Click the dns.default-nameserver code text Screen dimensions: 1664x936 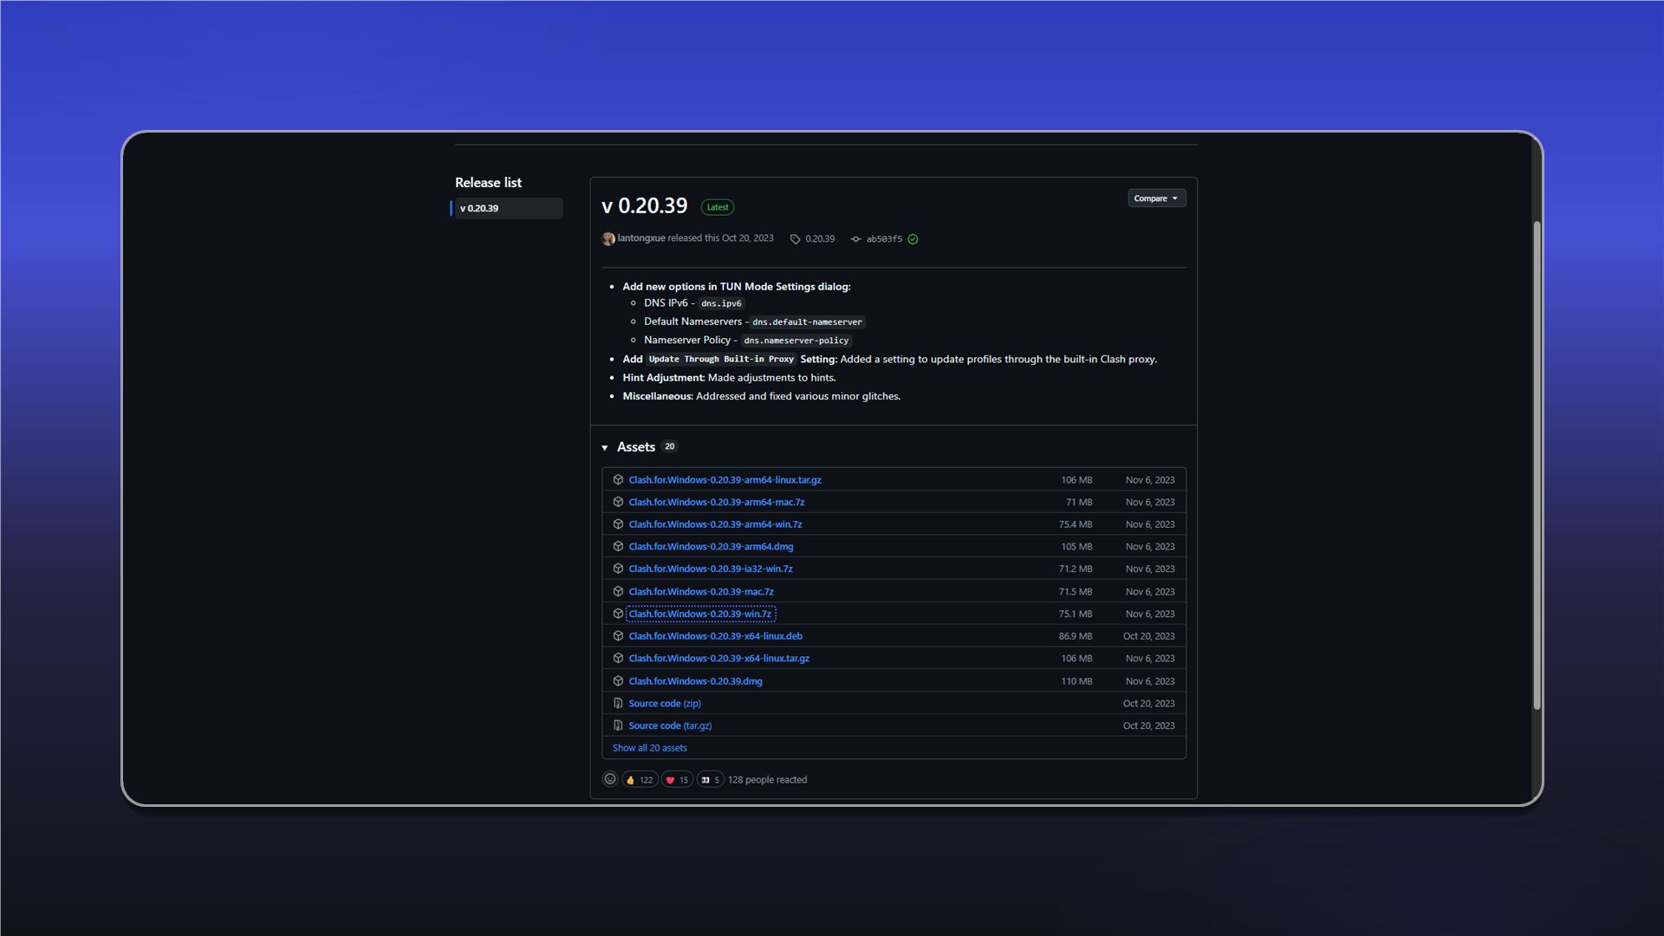point(807,322)
